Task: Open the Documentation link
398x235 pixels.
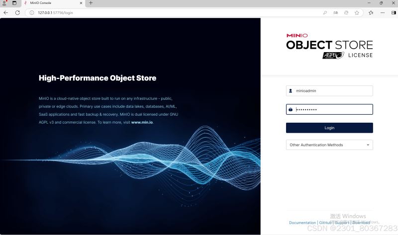Action: 302,223
